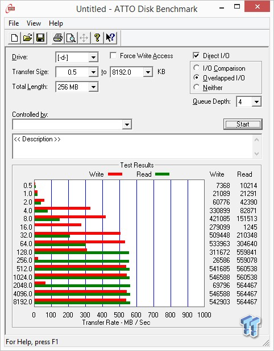Expand the Drive dropdown list

pos(93,58)
